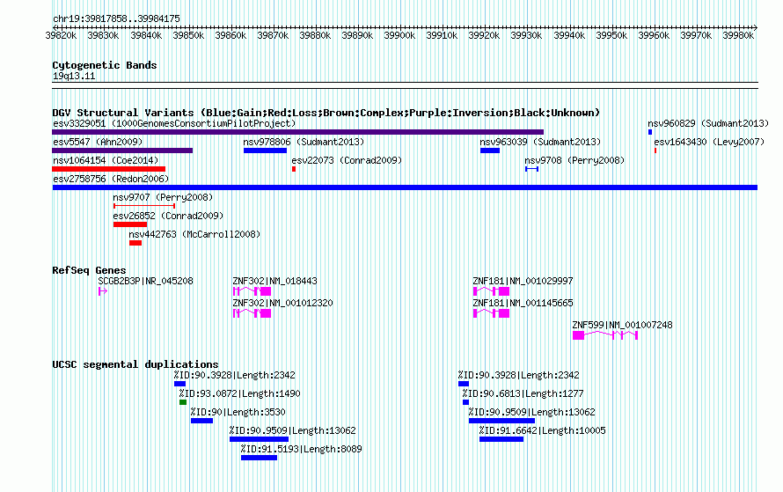Click the esv3329051 (1000GenomesConsortiumPilotProject) label
Screen dimensions: 783x492
click(x=174, y=123)
